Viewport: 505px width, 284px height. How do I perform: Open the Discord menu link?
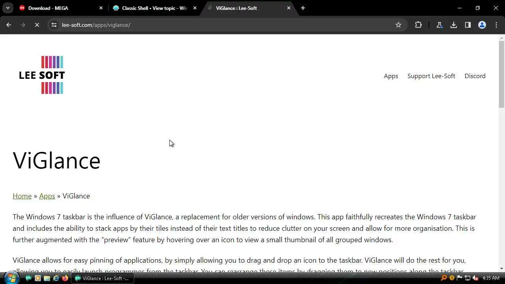[475, 76]
